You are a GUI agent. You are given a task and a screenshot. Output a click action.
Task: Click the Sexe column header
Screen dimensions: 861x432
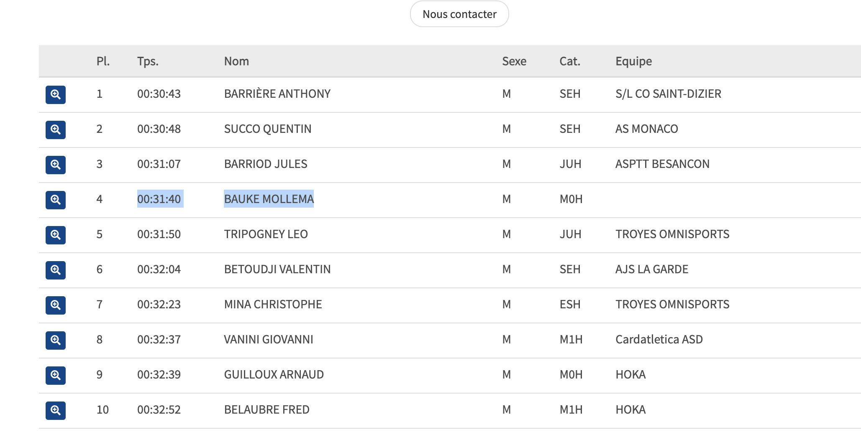pos(514,61)
